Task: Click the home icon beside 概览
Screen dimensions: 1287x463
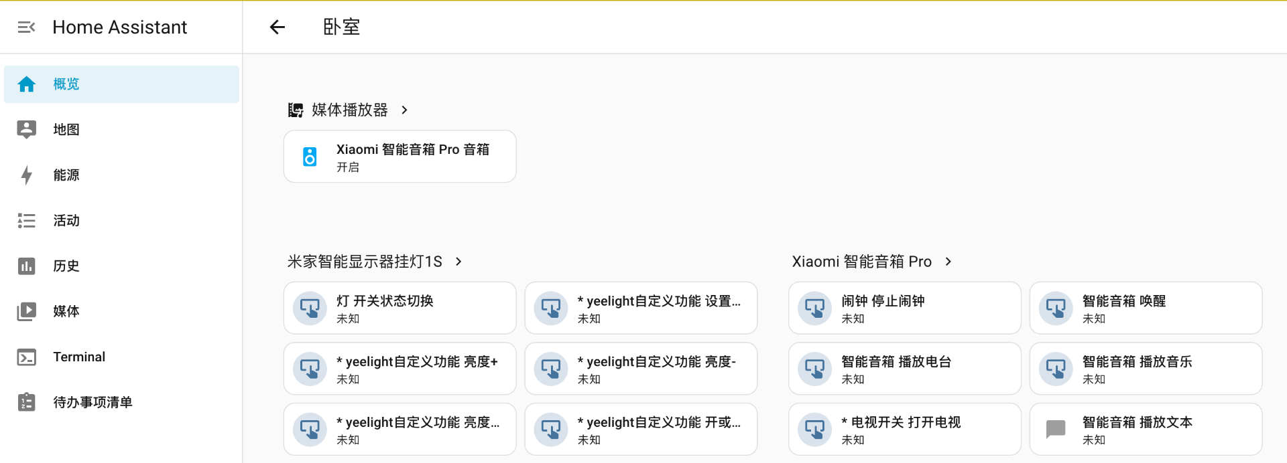Action: tap(26, 84)
